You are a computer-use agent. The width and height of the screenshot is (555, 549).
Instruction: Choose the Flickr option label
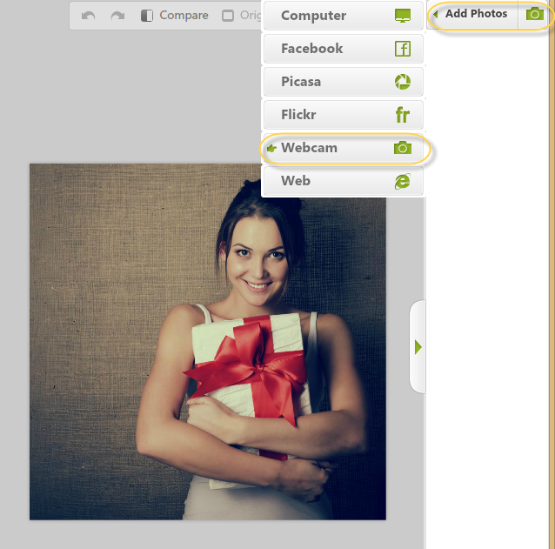point(297,115)
